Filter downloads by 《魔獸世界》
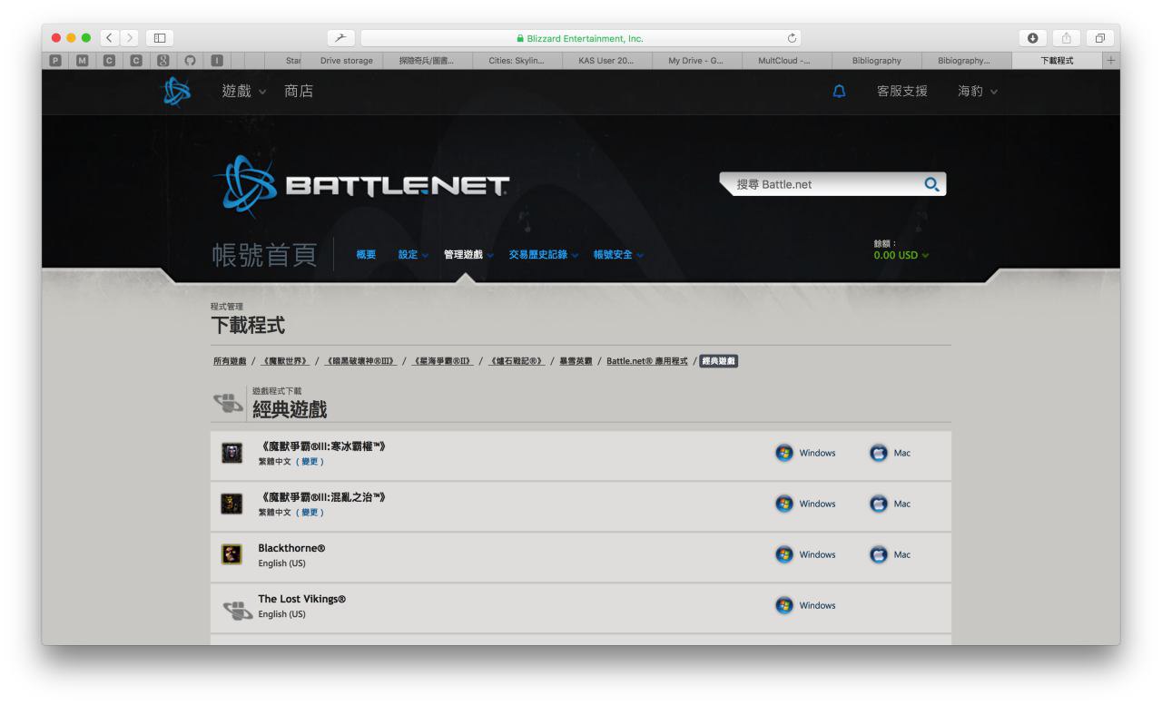The image size is (1162, 705). [285, 361]
